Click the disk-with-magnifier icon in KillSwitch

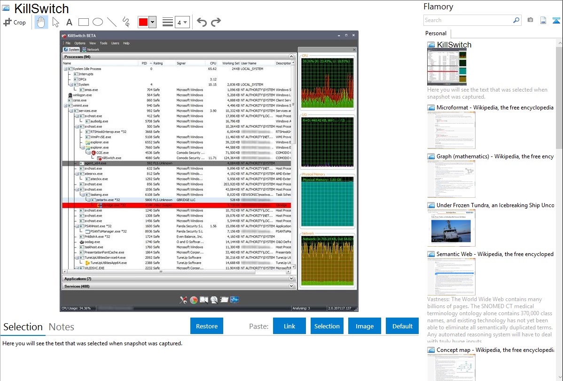[214, 300]
